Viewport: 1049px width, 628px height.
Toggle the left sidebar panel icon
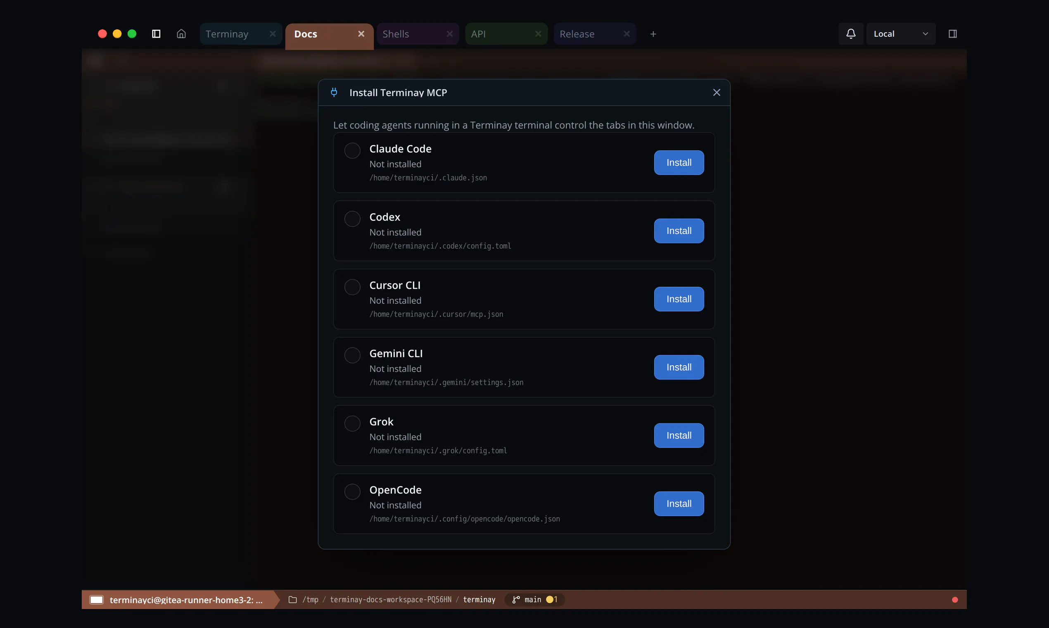tap(156, 34)
